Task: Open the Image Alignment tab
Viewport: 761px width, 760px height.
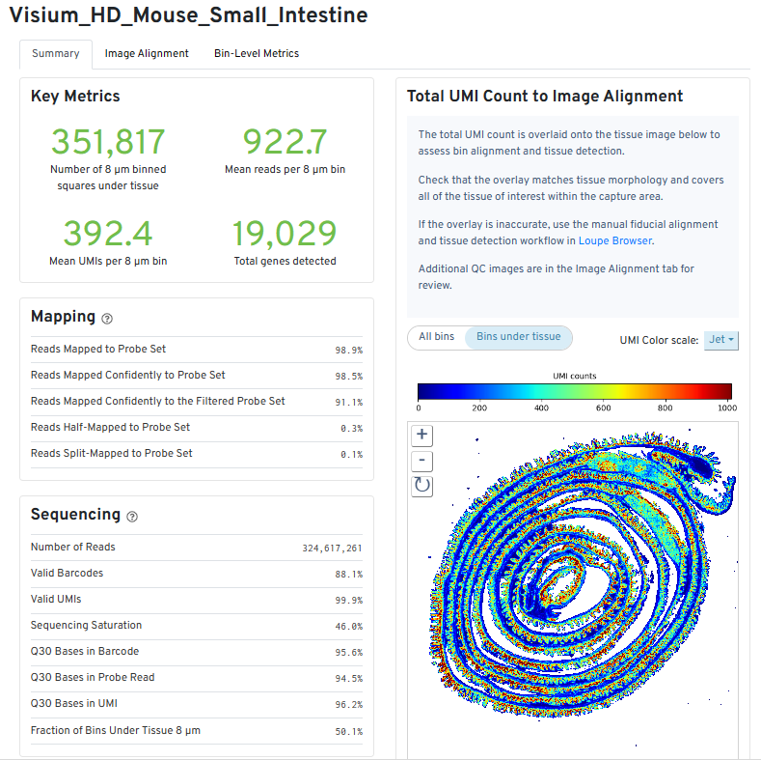Action: (147, 53)
